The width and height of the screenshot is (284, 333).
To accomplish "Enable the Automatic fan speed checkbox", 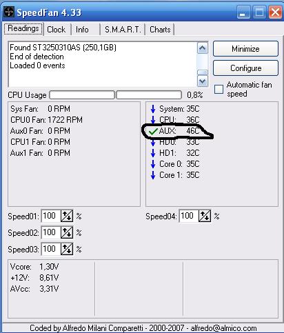I will (219, 89).
